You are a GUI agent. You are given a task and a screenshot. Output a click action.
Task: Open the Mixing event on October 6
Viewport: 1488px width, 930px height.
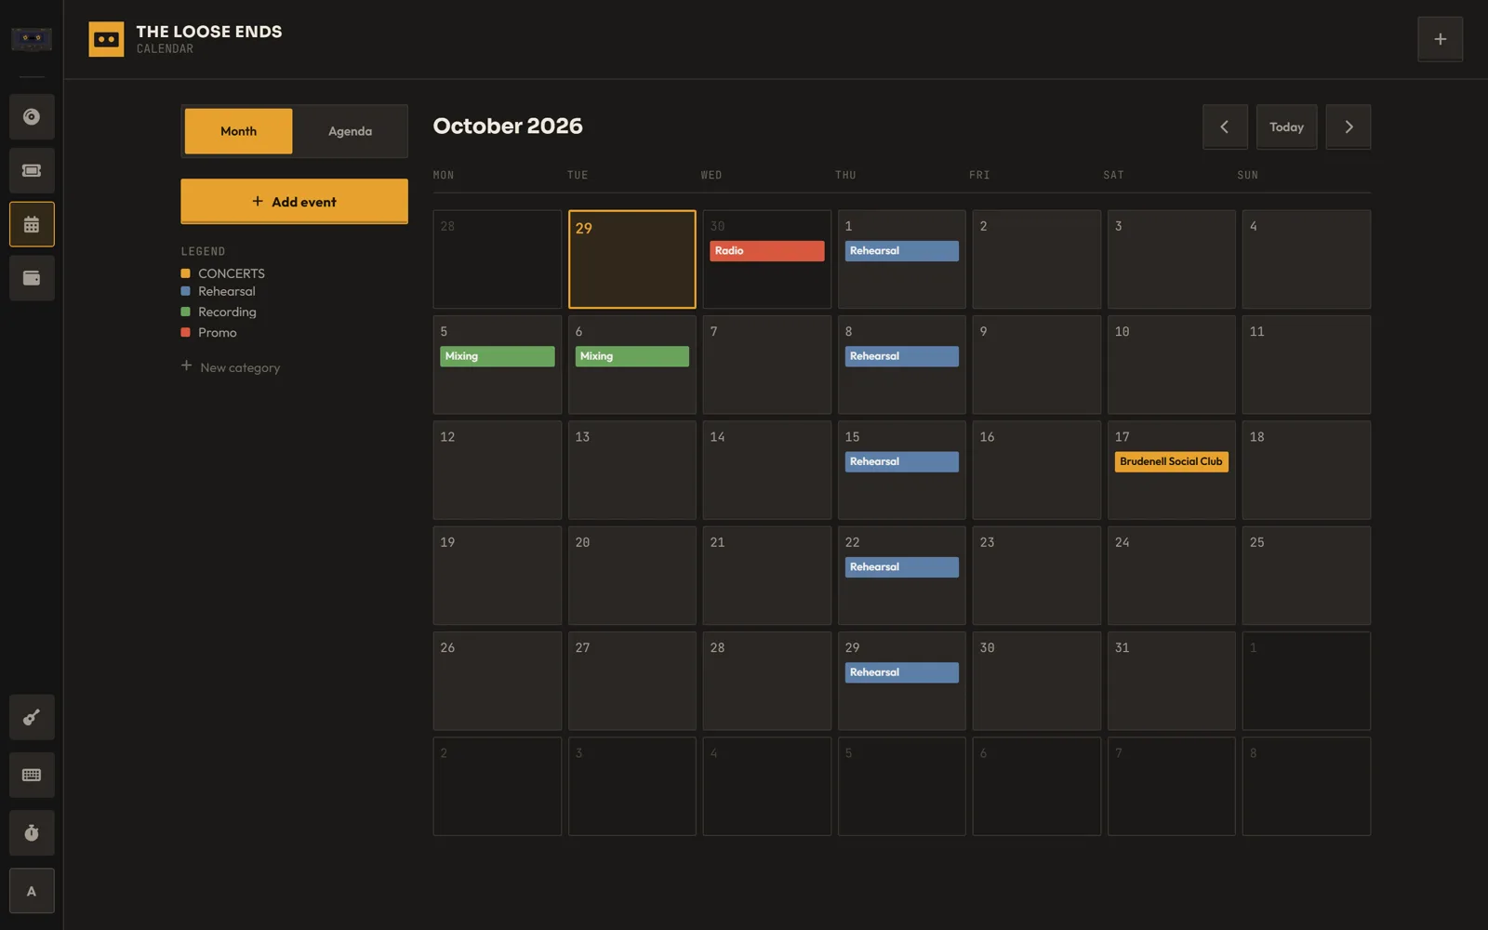tap(631, 356)
